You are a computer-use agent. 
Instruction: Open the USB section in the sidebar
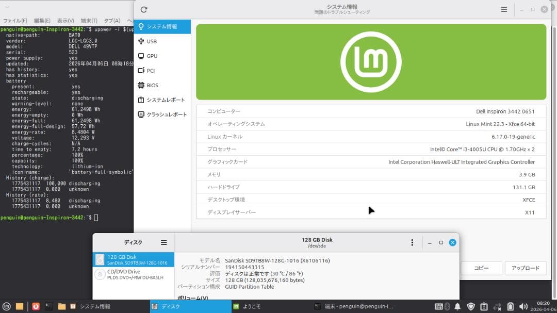tap(162, 41)
